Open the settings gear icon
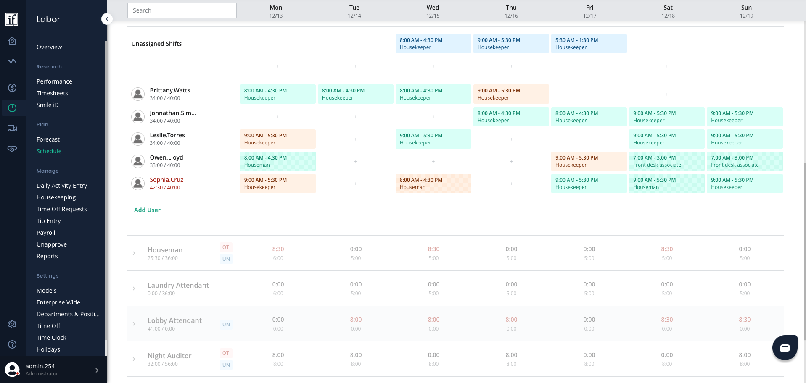The width and height of the screenshot is (806, 383). pos(12,324)
